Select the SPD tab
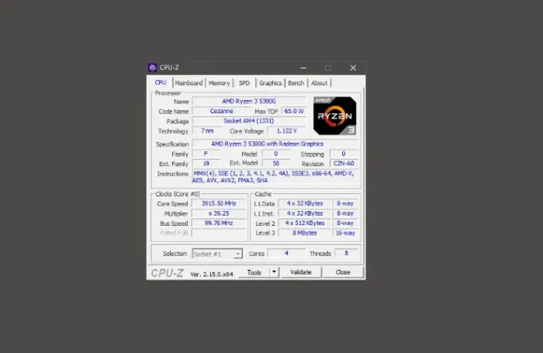 tap(244, 83)
